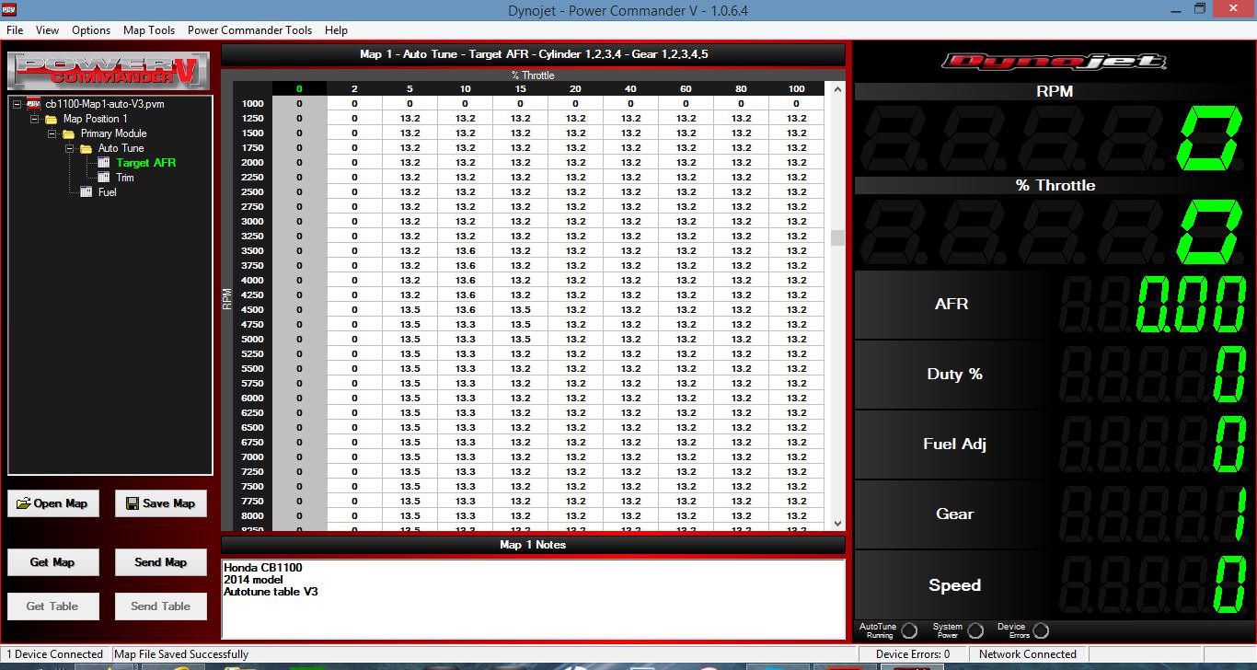
Task: Click the Trim table icon
Action: pyautogui.click(x=104, y=178)
